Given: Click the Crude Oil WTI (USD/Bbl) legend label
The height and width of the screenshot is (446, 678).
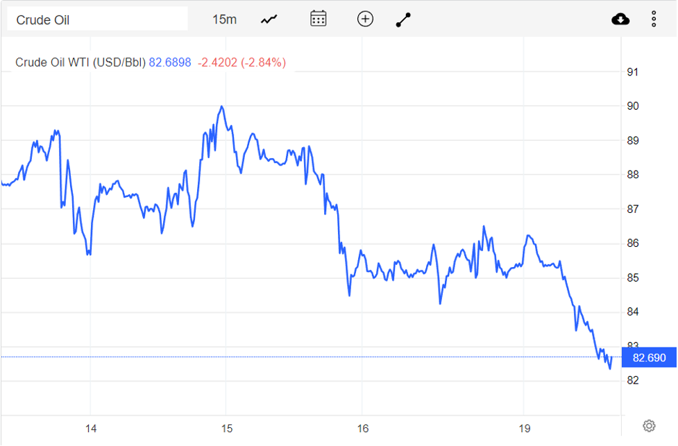Looking at the screenshot, I should (x=80, y=62).
